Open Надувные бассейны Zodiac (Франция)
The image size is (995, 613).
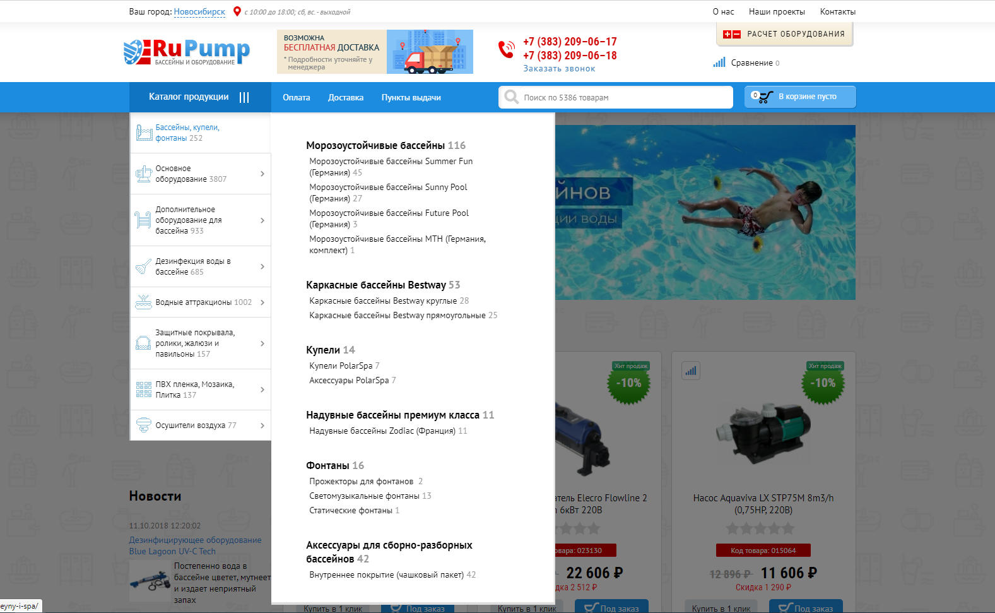pos(382,431)
